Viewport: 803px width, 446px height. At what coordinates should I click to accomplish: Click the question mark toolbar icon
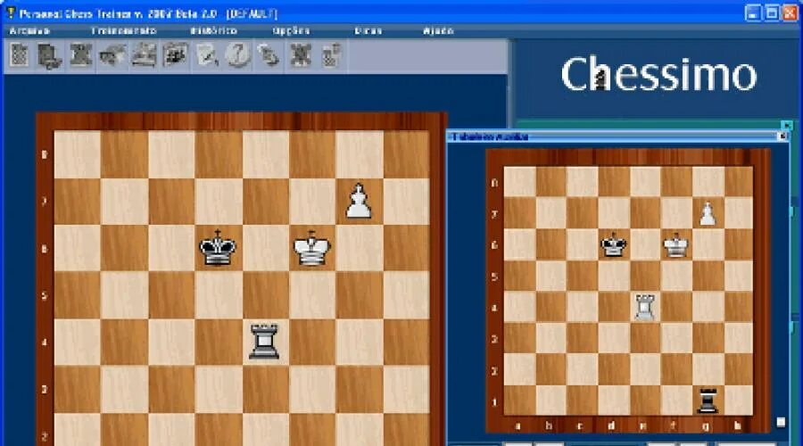tap(237, 55)
